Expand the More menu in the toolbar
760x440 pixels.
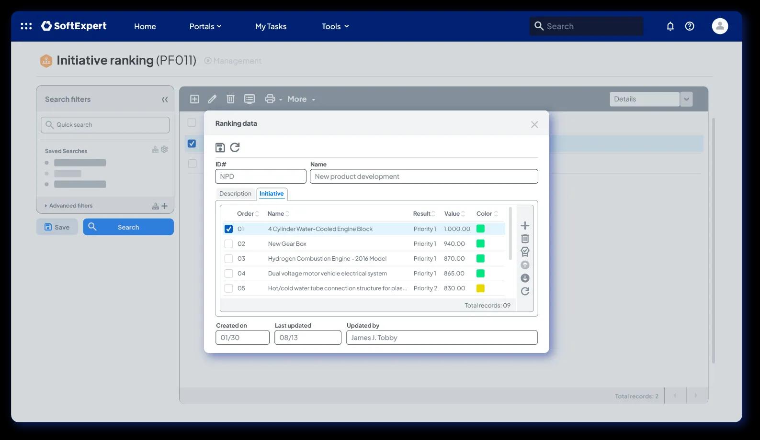click(x=301, y=99)
